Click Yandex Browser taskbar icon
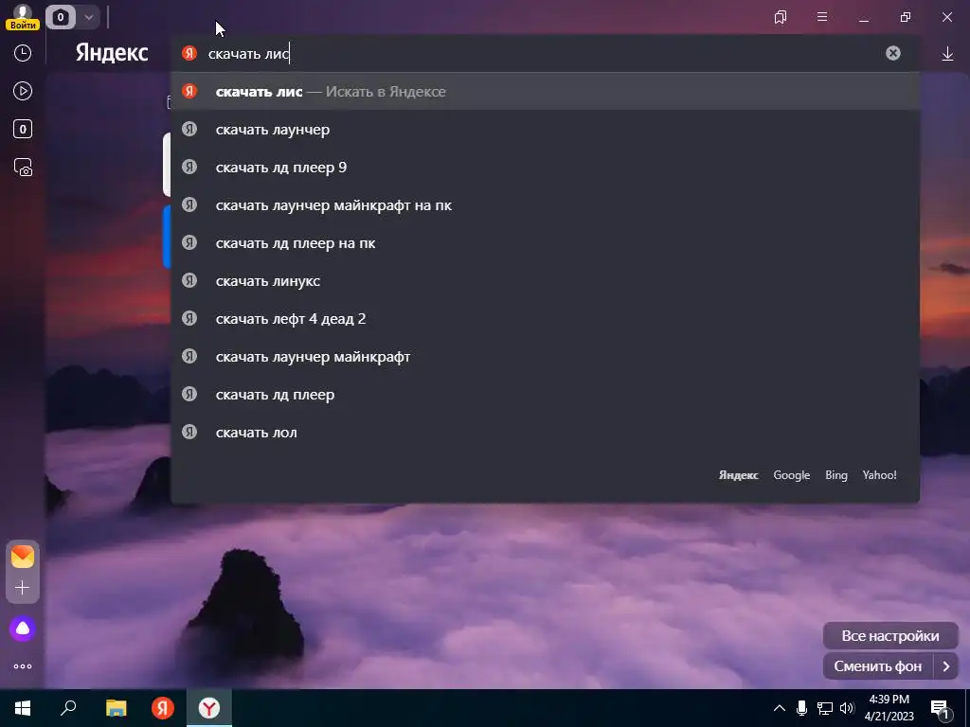This screenshot has height=727, width=970. pyautogui.click(x=209, y=708)
